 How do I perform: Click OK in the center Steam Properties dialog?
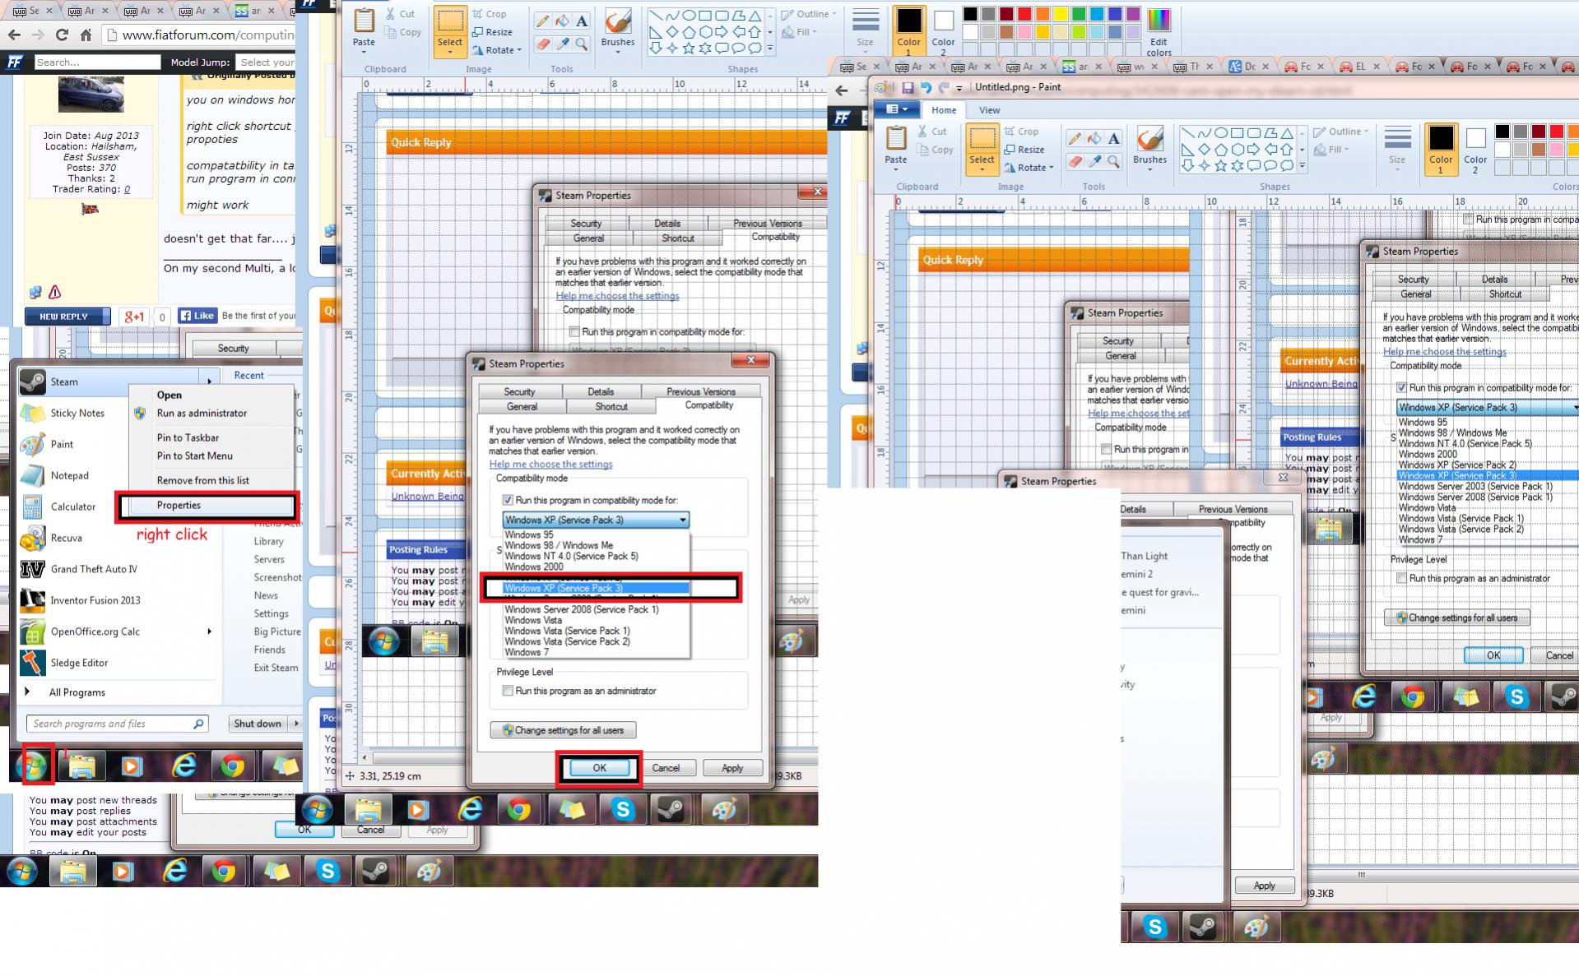pos(599,768)
